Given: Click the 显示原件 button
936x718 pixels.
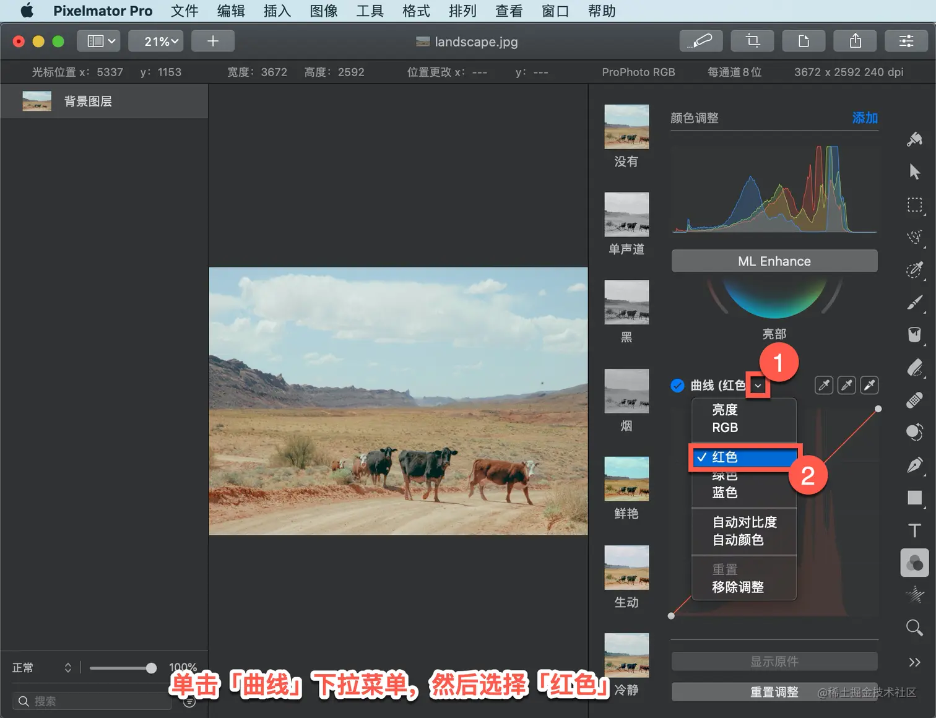Looking at the screenshot, I should point(774,662).
